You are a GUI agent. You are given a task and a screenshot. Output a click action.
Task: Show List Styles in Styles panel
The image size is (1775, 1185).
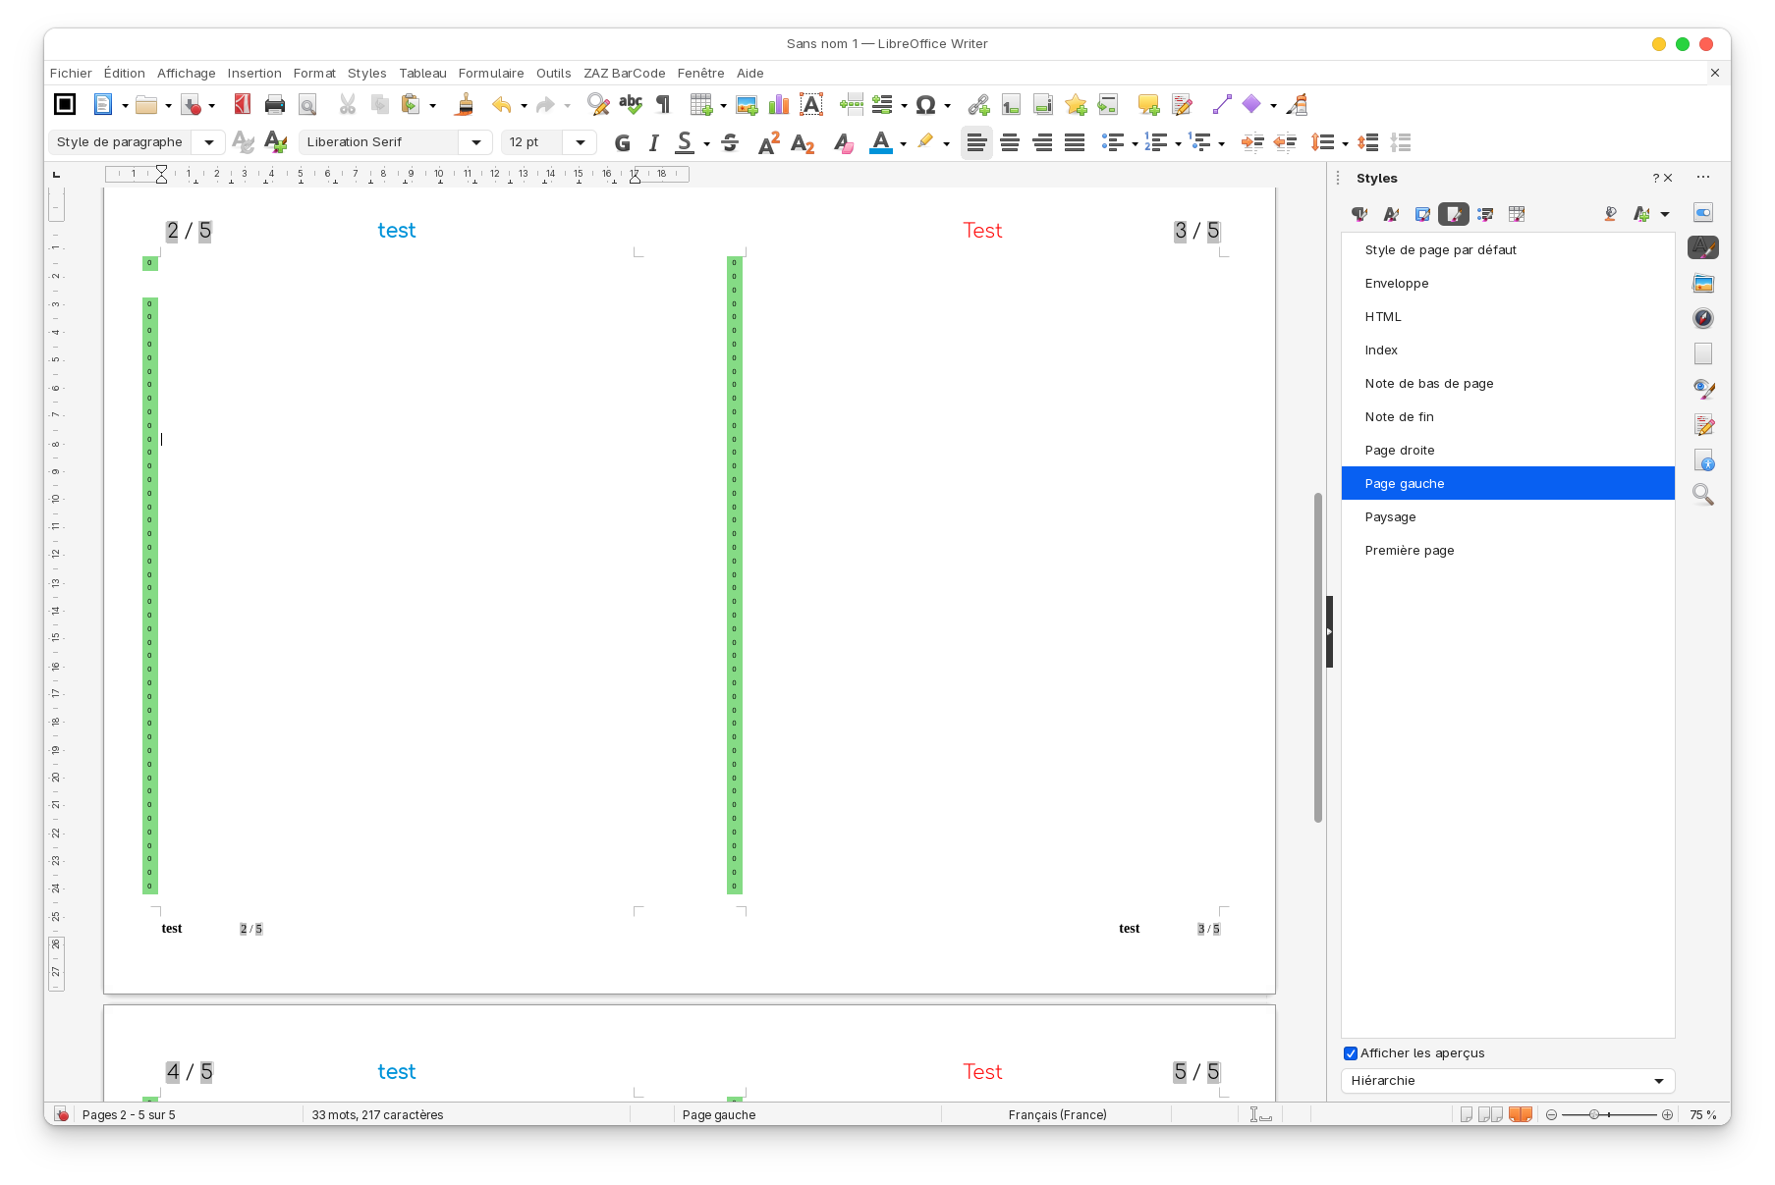1485,214
